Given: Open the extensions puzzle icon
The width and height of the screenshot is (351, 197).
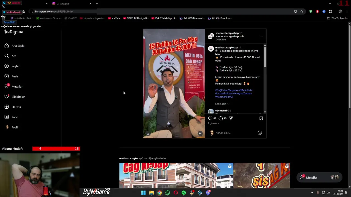Looking at the screenshot, I should point(330,11).
